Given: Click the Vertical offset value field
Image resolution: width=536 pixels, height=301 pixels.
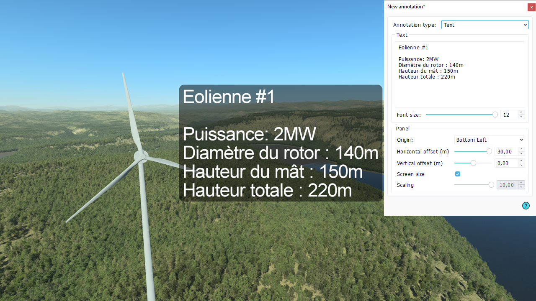Looking at the screenshot, I should [x=506, y=163].
